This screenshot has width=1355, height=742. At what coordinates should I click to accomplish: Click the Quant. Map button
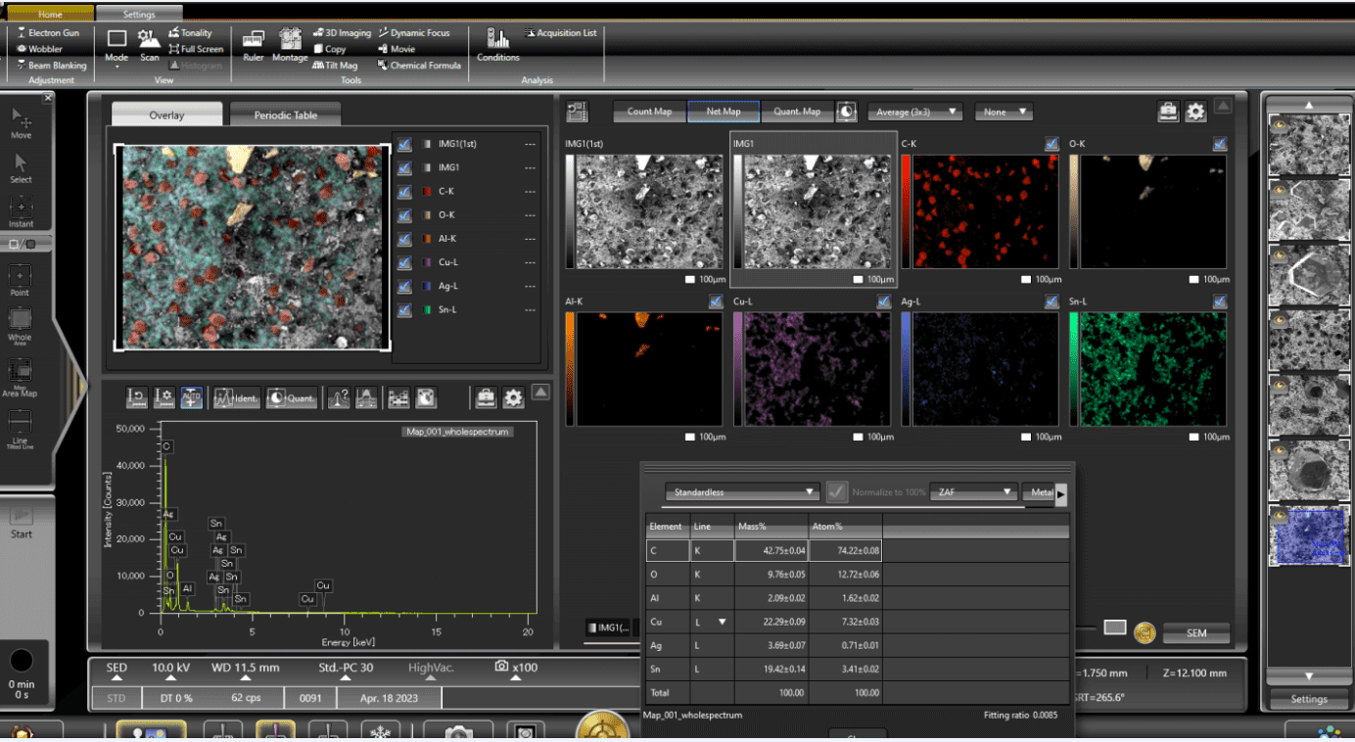point(797,112)
